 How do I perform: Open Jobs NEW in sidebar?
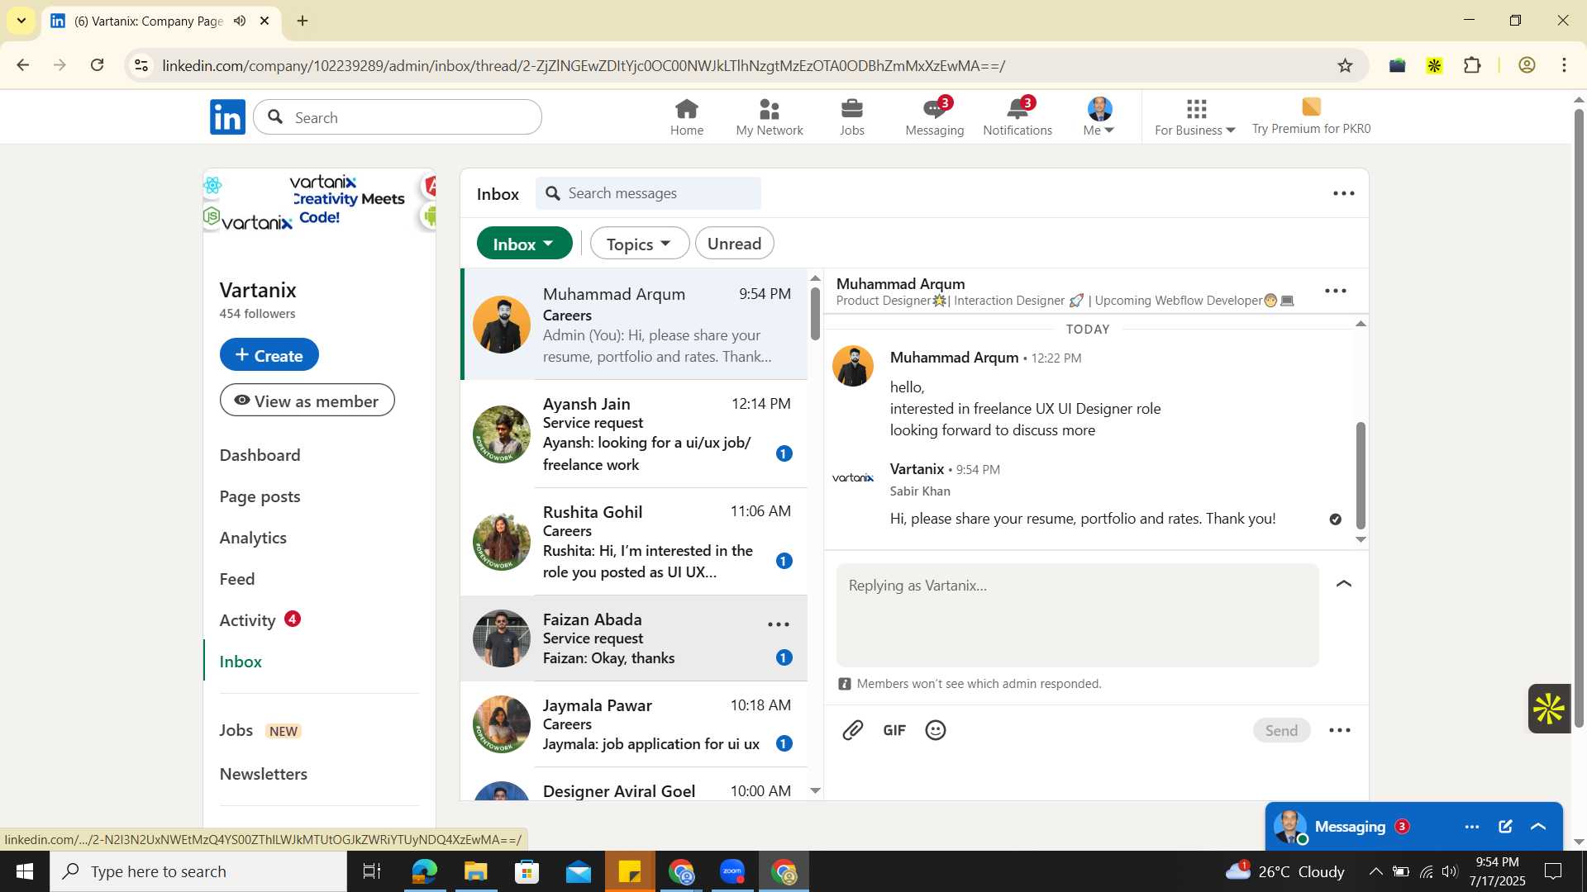coord(260,731)
